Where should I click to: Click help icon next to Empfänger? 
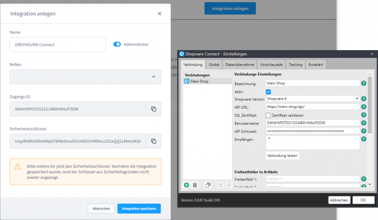(364, 139)
